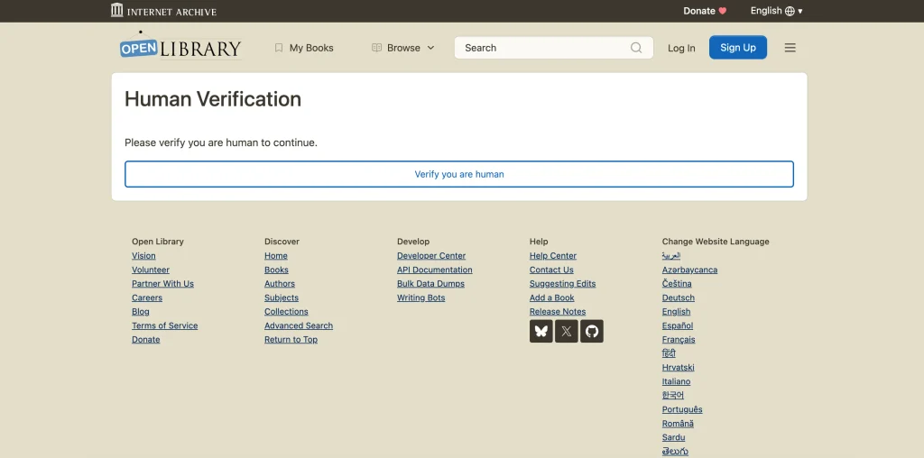The image size is (924, 458).
Task: Open Partner With Us link
Action: coord(162,284)
